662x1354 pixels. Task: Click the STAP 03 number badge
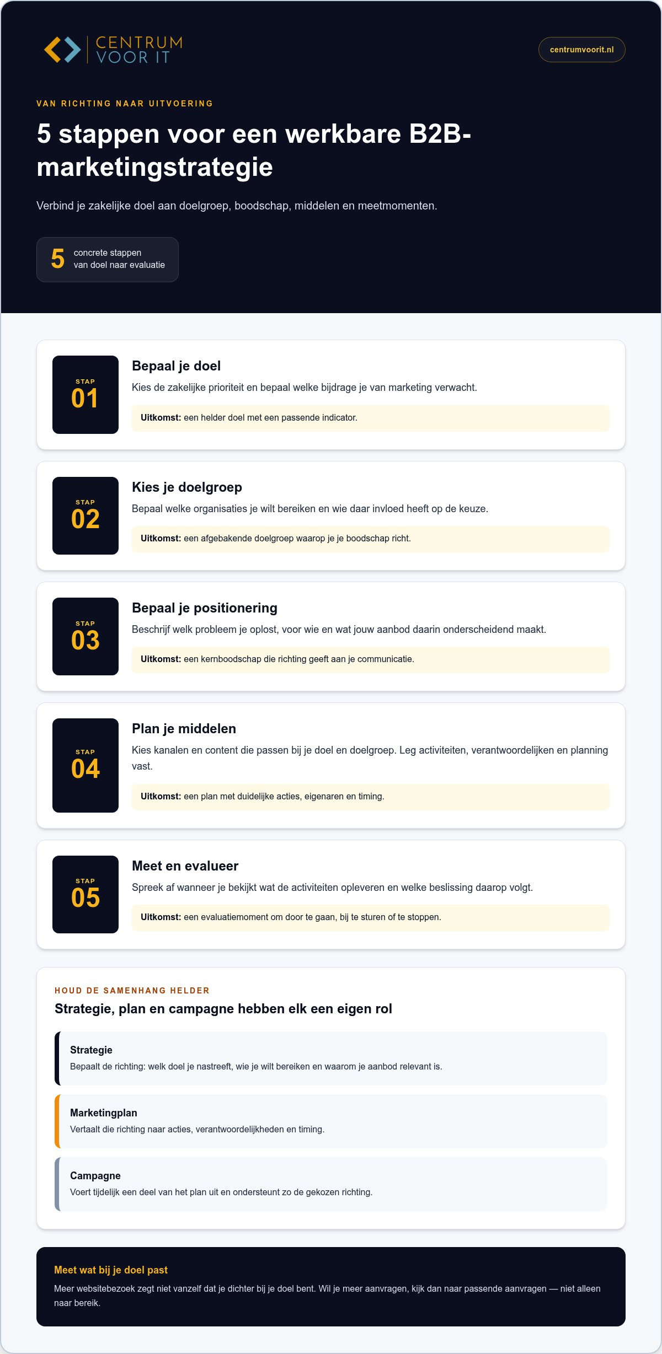(x=86, y=636)
